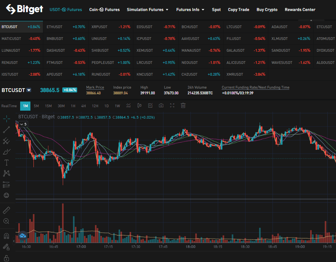The width and height of the screenshot is (336, 262).
Task: Select the 30M timeframe
Action: tap(61, 106)
